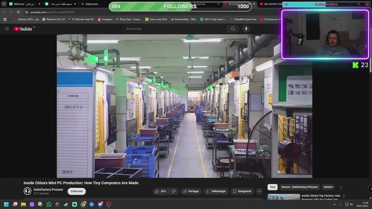Open SatisFactory Process channel avatar
Viewport: 372px width, 209px height.
pos(27,191)
